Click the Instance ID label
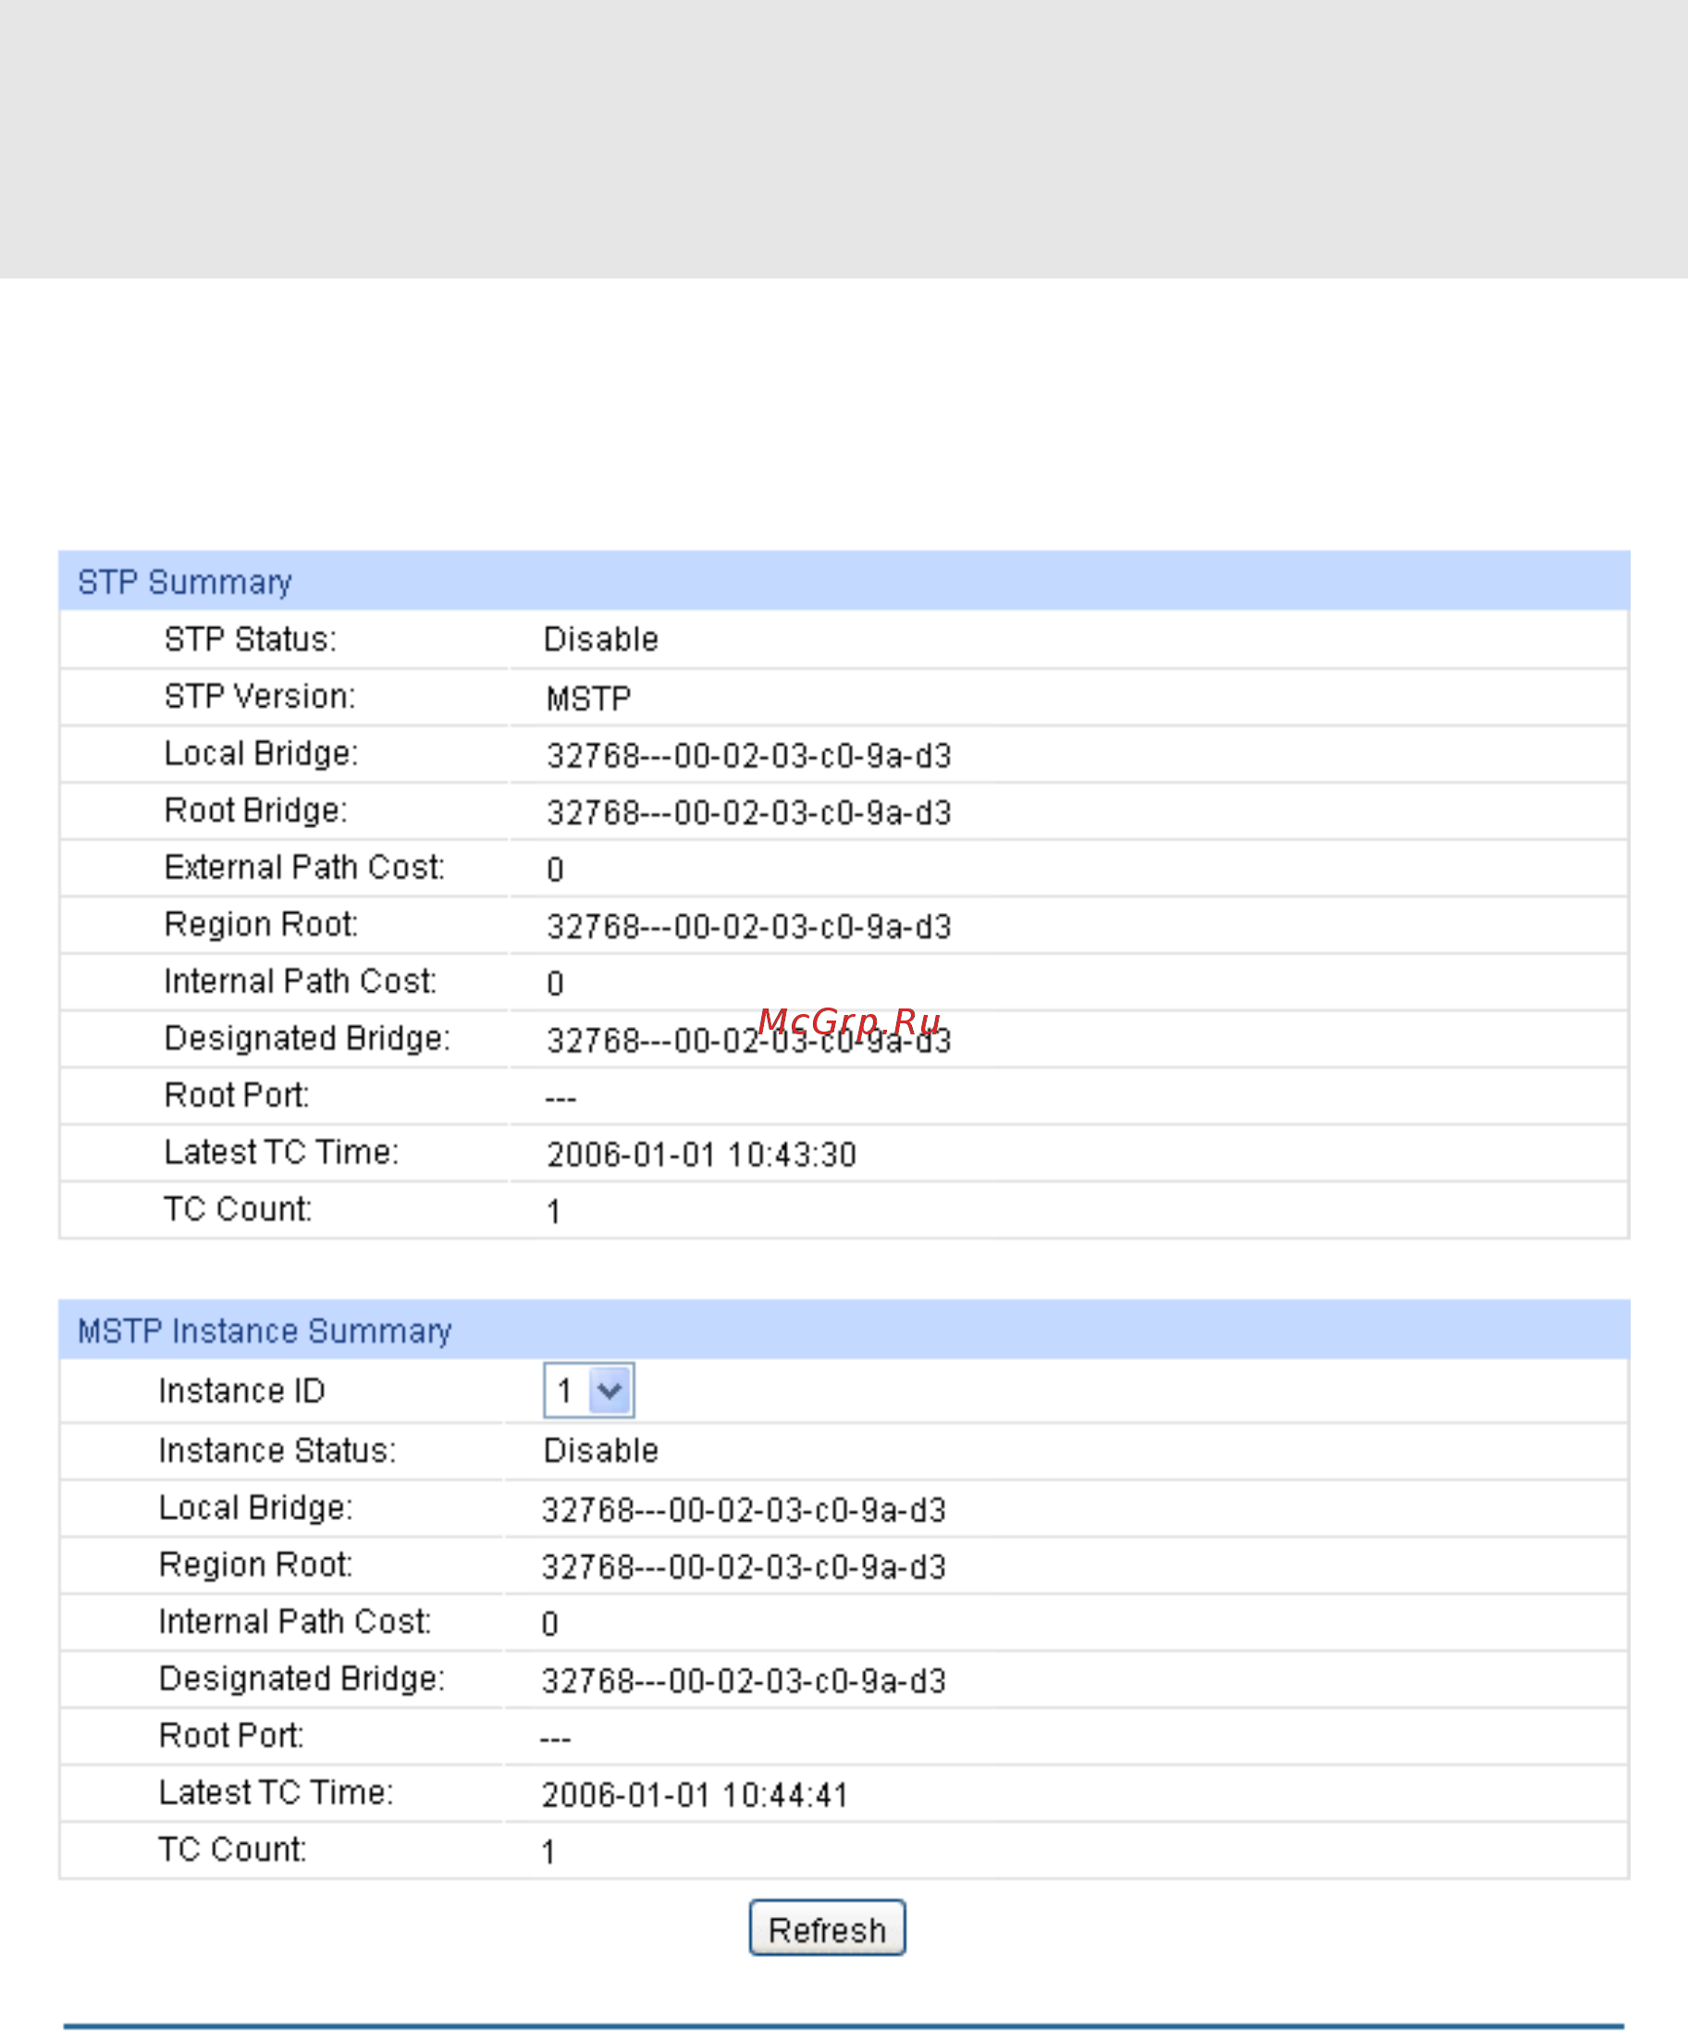The width and height of the screenshot is (1688, 2041). tap(242, 1391)
